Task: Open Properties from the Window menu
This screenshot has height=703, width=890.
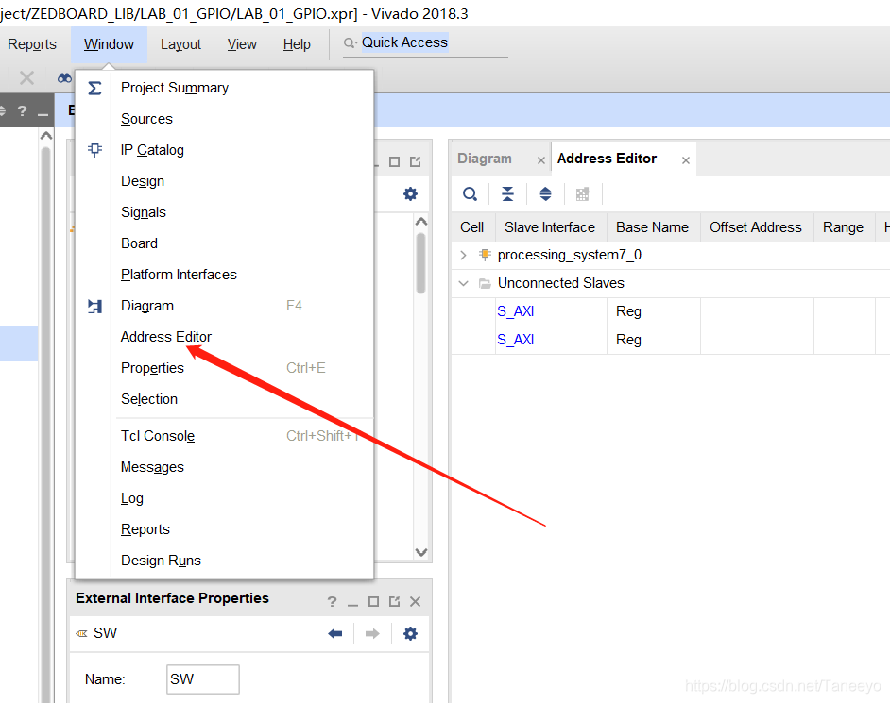Action: click(x=225, y=368)
